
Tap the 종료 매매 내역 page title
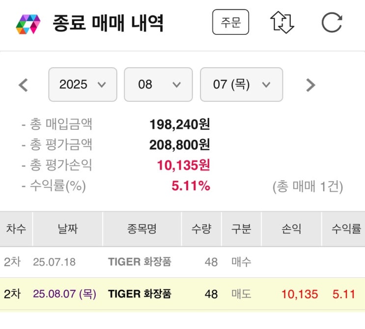(x=108, y=23)
